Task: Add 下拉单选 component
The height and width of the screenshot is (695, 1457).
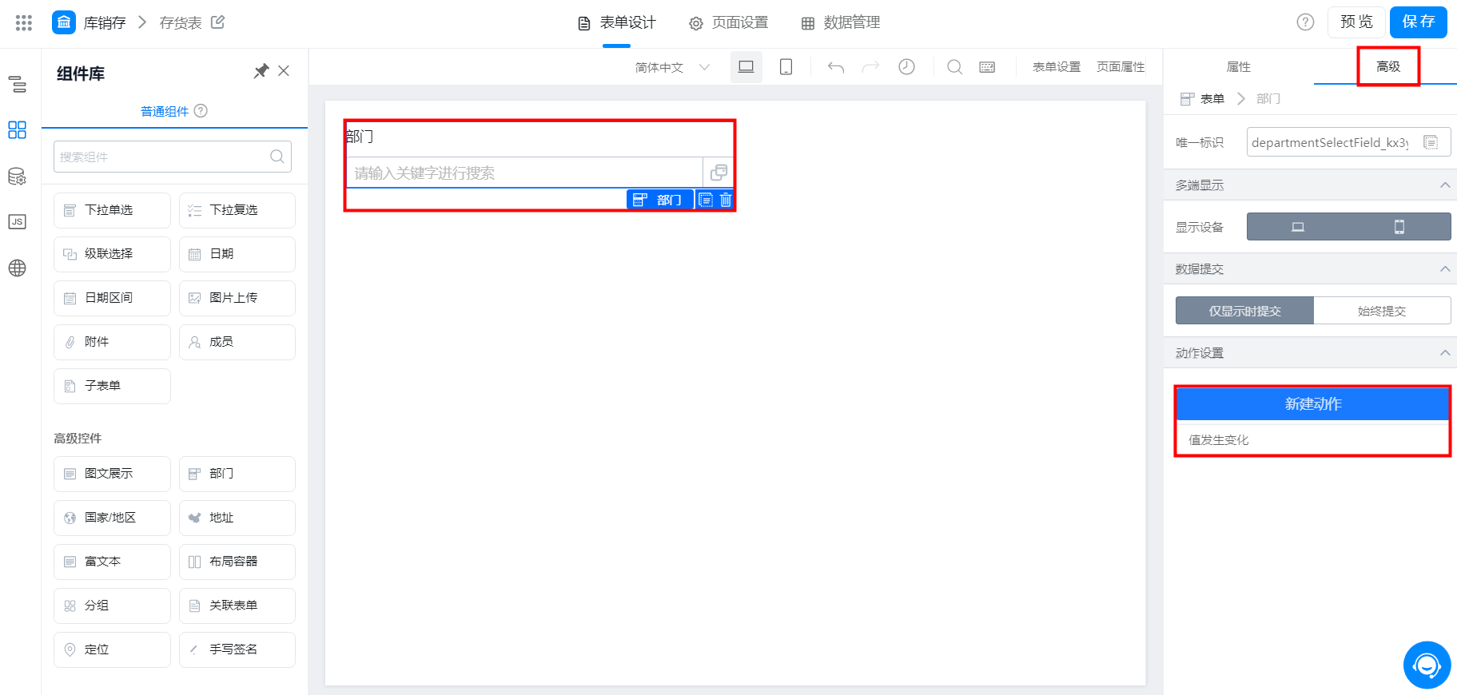Action: click(x=112, y=210)
